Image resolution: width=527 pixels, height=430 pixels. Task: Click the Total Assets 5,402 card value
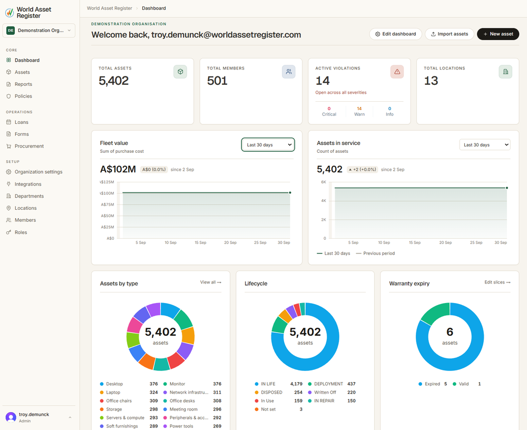114,81
